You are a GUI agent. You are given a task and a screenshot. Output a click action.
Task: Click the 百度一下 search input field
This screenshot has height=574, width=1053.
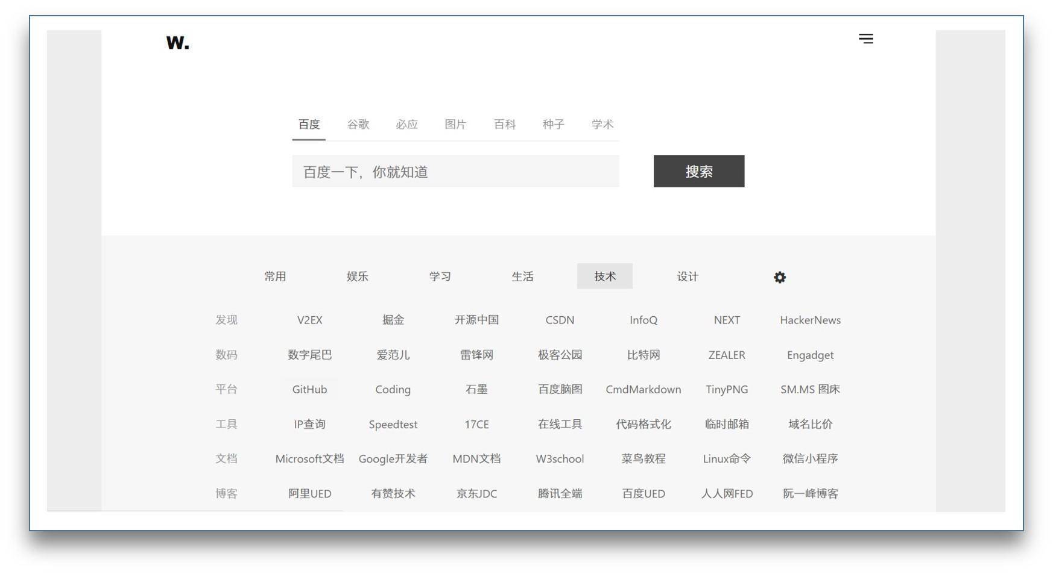click(455, 171)
